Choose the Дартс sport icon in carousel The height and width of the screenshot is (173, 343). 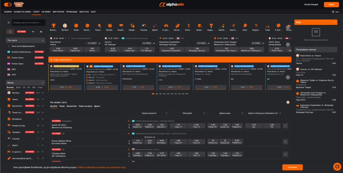[x=155, y=26]
